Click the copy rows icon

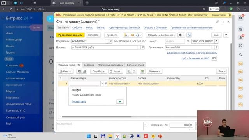[x=129, y=72]
